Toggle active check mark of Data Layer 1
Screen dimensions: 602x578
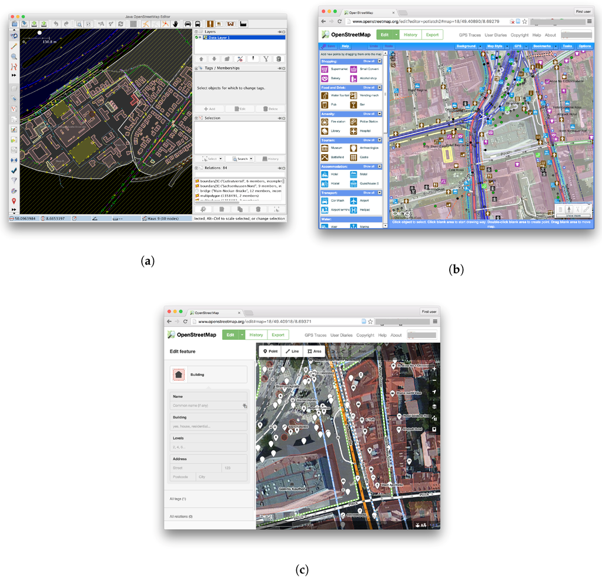click(x=196, y=38)
